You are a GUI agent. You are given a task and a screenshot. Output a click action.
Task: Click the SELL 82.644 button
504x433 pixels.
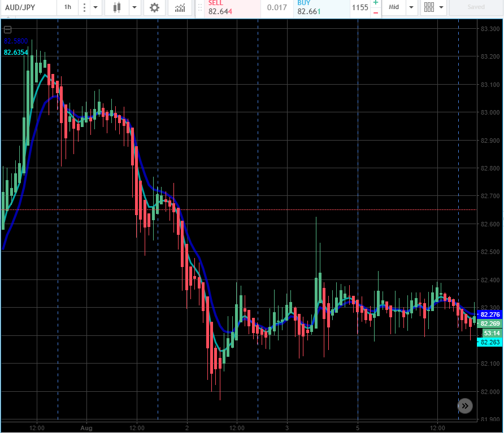point(227,8)
